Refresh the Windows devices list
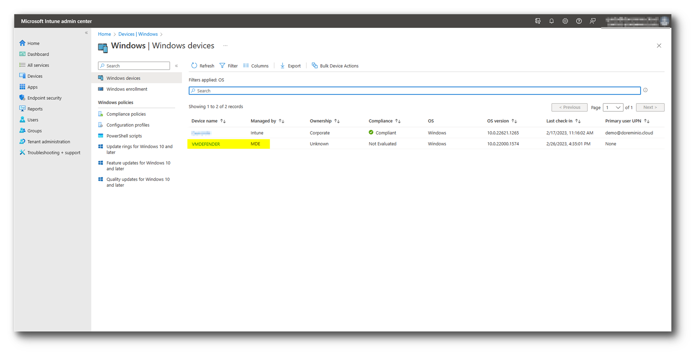Viewport: 700px width, 360px height. [x=203, y=66]
